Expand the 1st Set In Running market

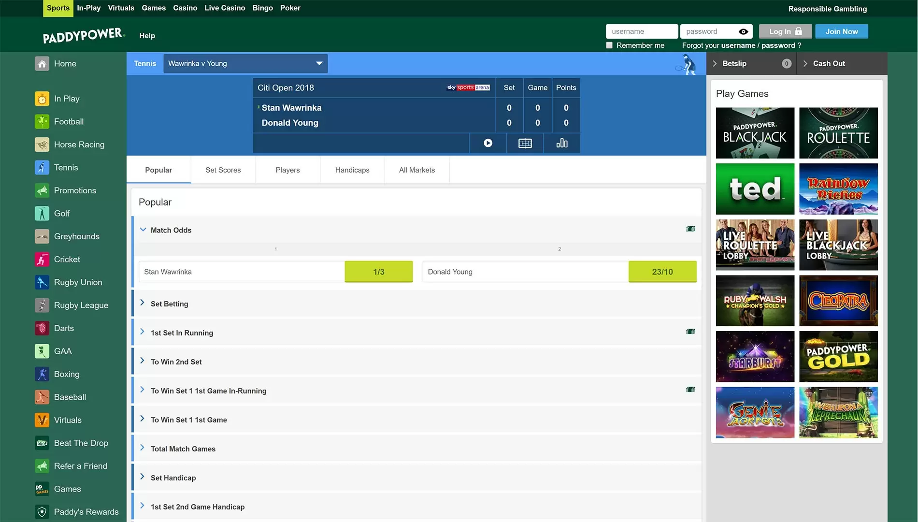(142, 332)
